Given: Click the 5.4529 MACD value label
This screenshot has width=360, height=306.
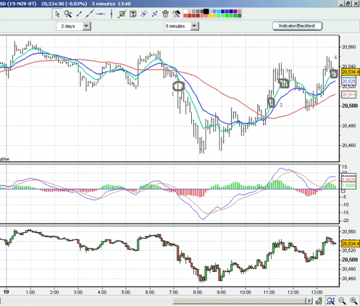Looking at the screenshot, I should 349,180.
